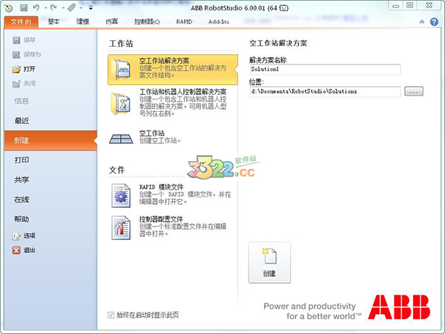Click the redo arrow in the title bar
The width and height of the screenshot is (445, 334).
pyautogui.click(x=53, y=7)
